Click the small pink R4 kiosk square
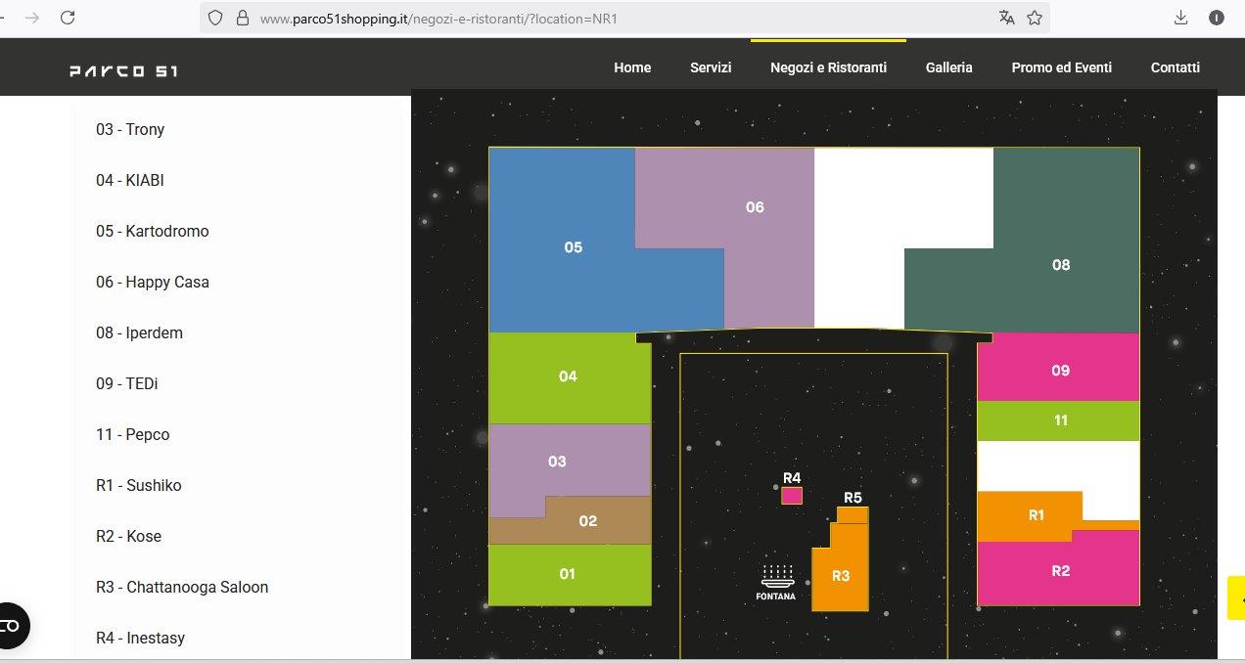Image resolution: width=1245 pixels, height=663 pixels. [792, 496]
